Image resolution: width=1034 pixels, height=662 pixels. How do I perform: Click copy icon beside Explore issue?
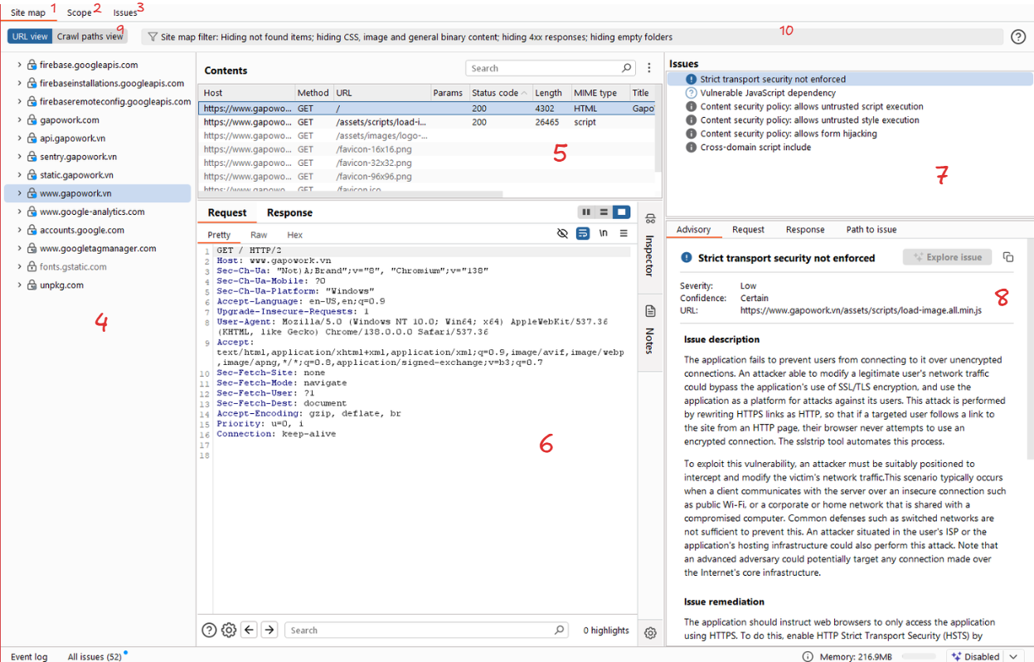(x=1008, y=257)
